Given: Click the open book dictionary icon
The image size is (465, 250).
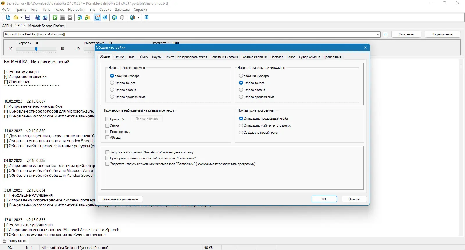Looking at the screenshot, I should pos(105,17).
